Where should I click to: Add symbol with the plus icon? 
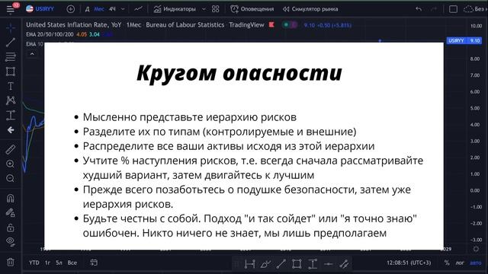71,9
